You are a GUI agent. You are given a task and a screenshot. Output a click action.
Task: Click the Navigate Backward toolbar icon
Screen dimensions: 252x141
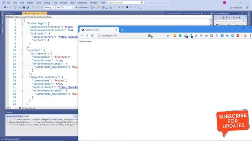click(5, 7)
